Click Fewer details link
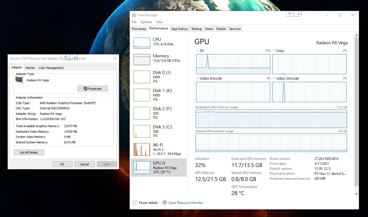The image size is (368, 217). [148, 203]
